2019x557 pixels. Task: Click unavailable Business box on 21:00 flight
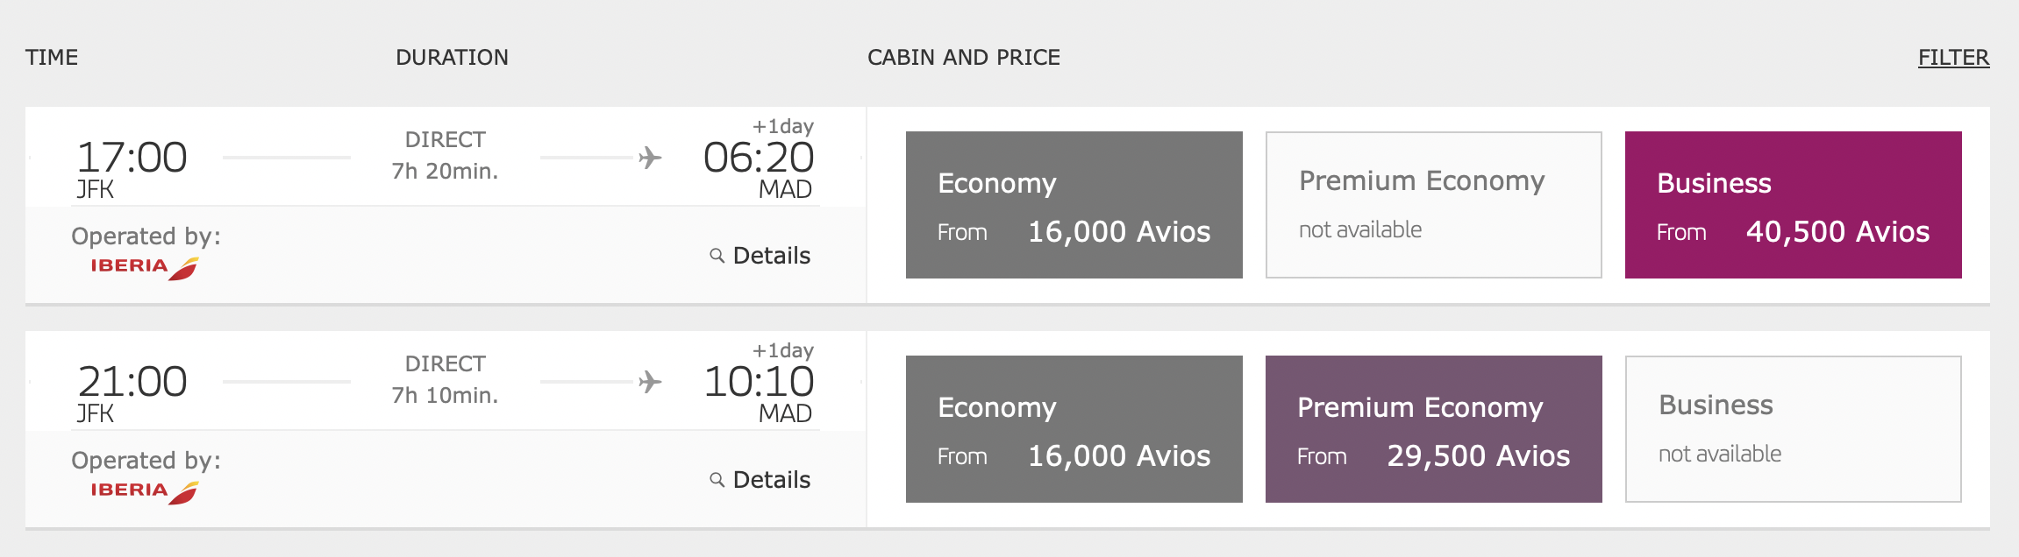pyautogui.click(x=1793, y=429)
